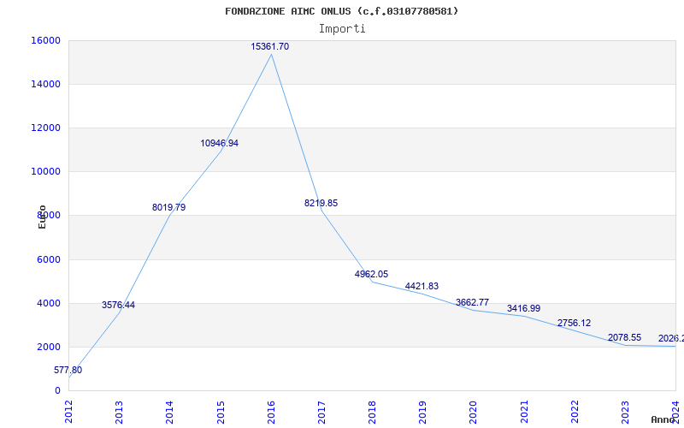Select the 577.80 data label
This screenshot has width=684, height=428.
[x=68, y=371]
